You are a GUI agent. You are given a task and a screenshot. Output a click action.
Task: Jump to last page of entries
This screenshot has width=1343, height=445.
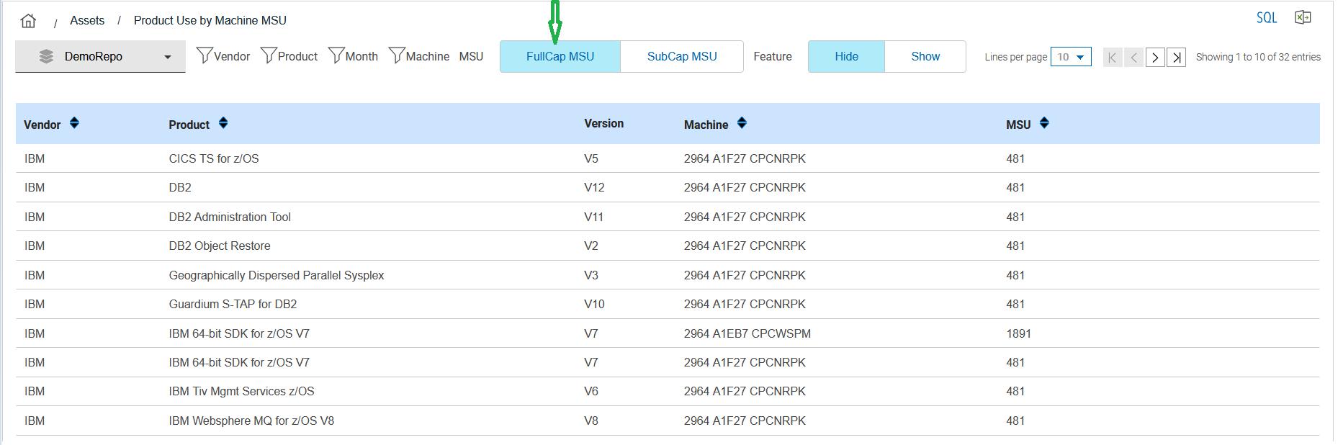tap(1176, 57)
